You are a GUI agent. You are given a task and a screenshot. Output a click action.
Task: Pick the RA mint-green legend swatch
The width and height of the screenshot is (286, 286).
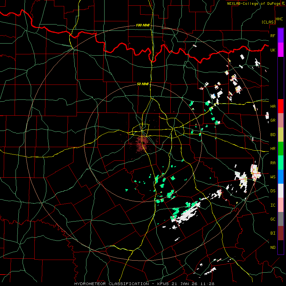point(281,163)
